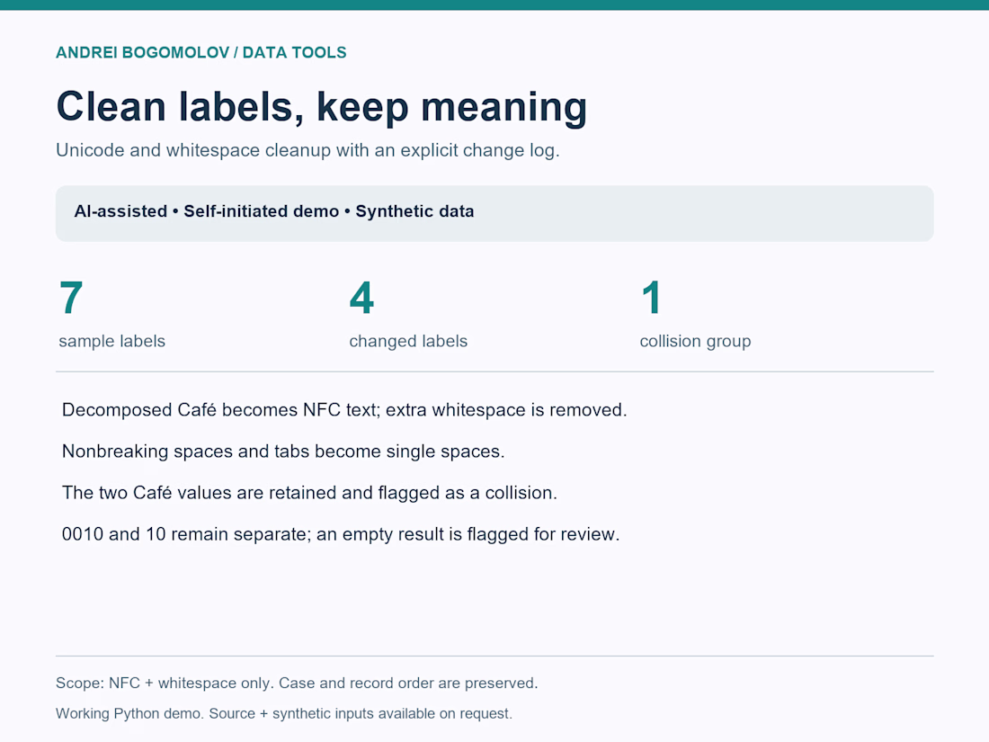Click the divider line below the statistics
This screenshot has width=989, height=742.
(494, 371)
